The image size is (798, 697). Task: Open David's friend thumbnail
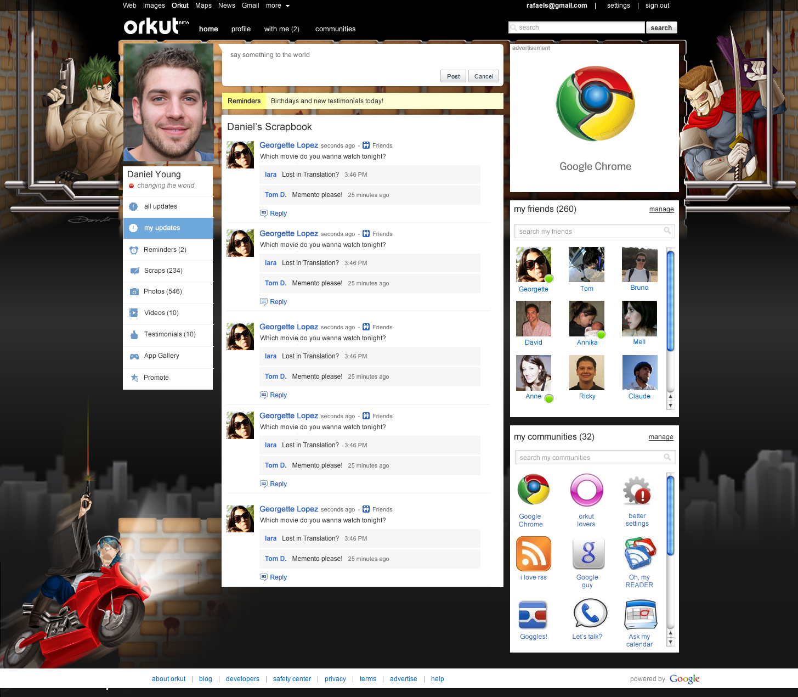(534, 318)
